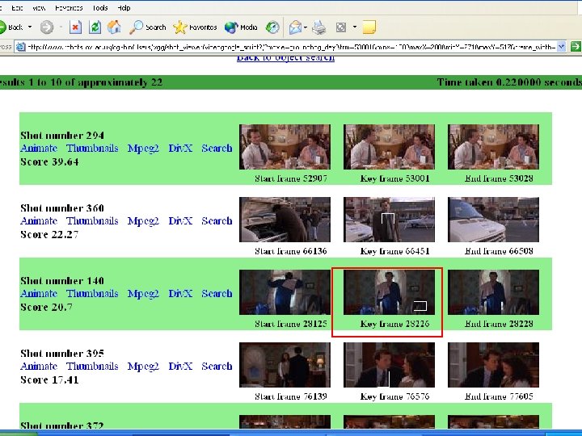Open the end frame 77605 thumbnail
Viewport: 582px width, 436px height.
point(493,365)
